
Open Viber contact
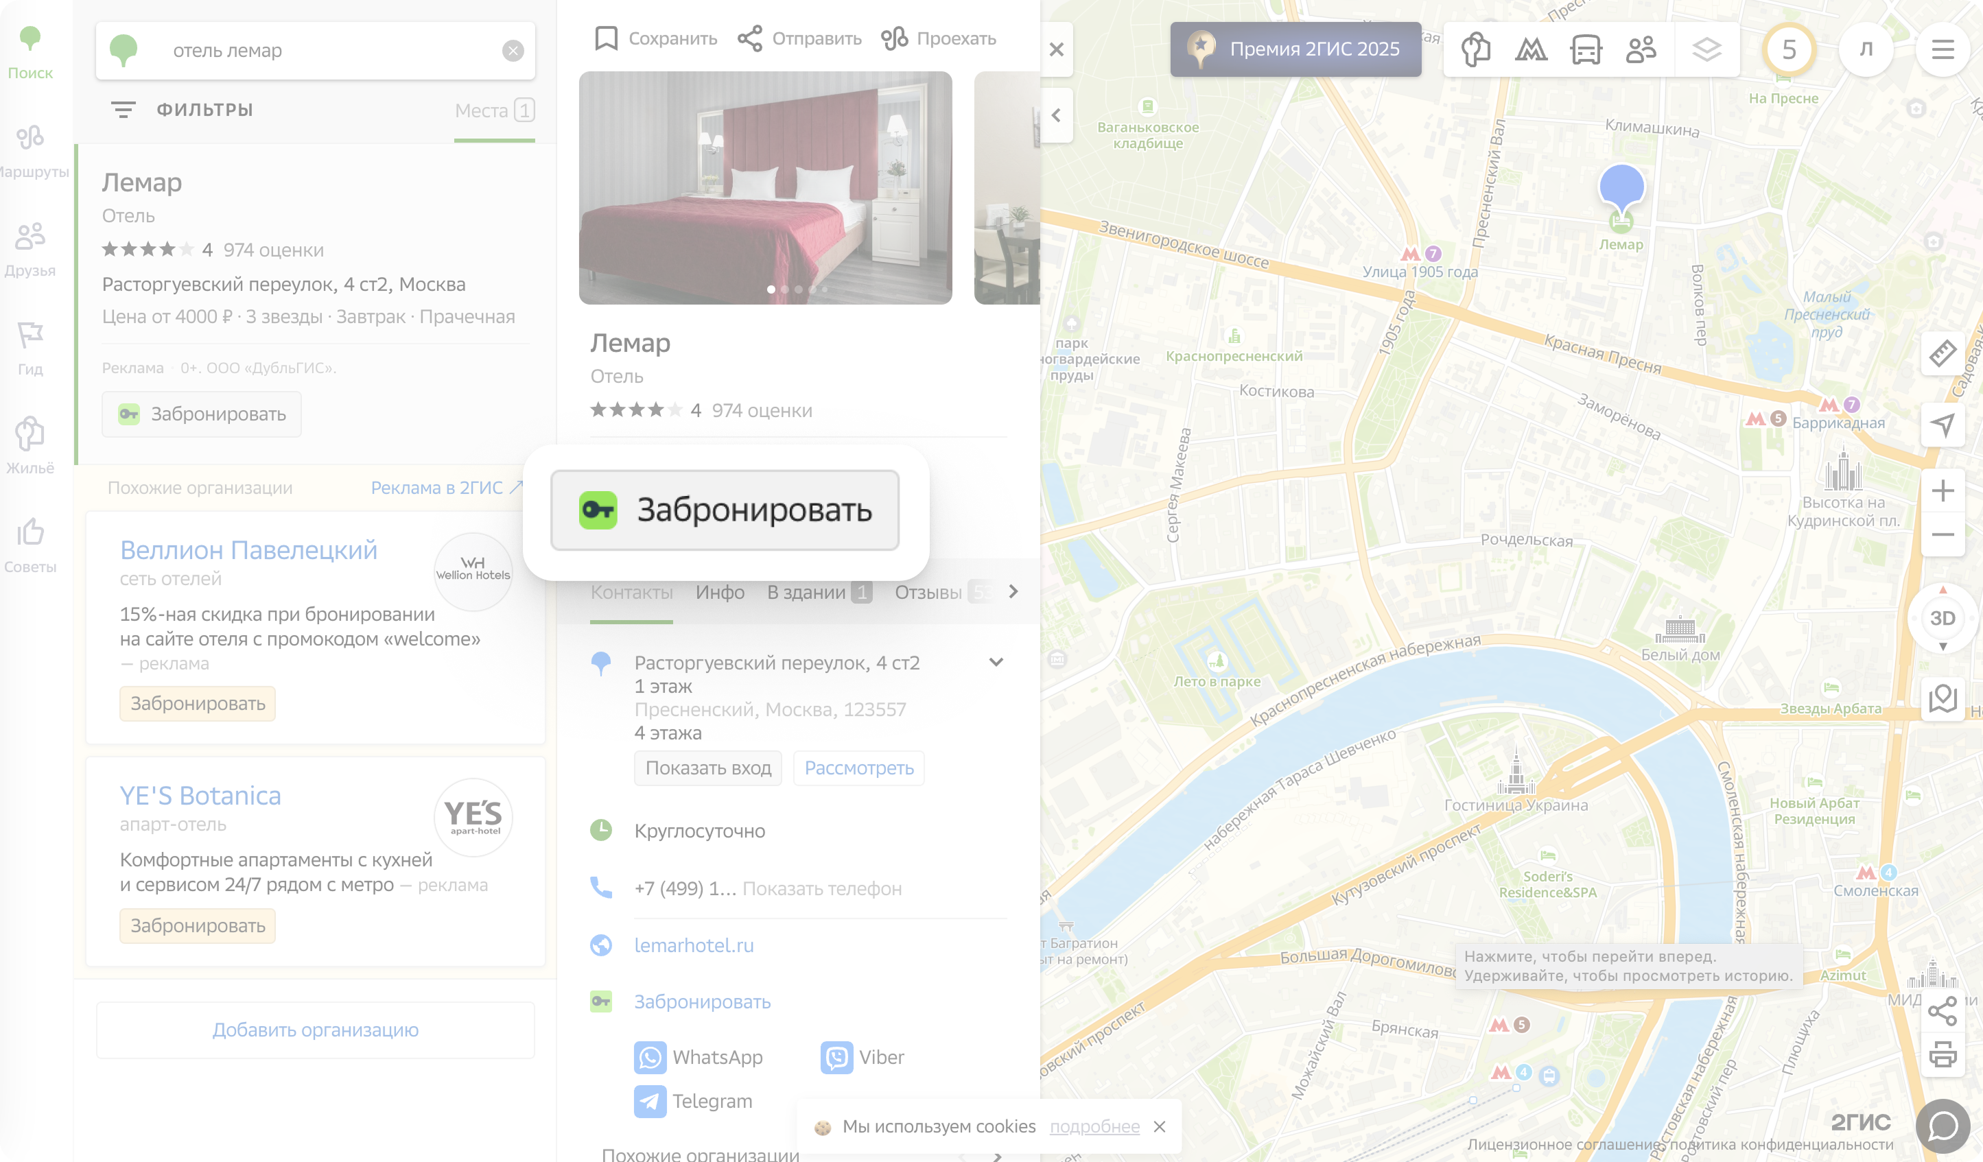(x=863, y=1057)
